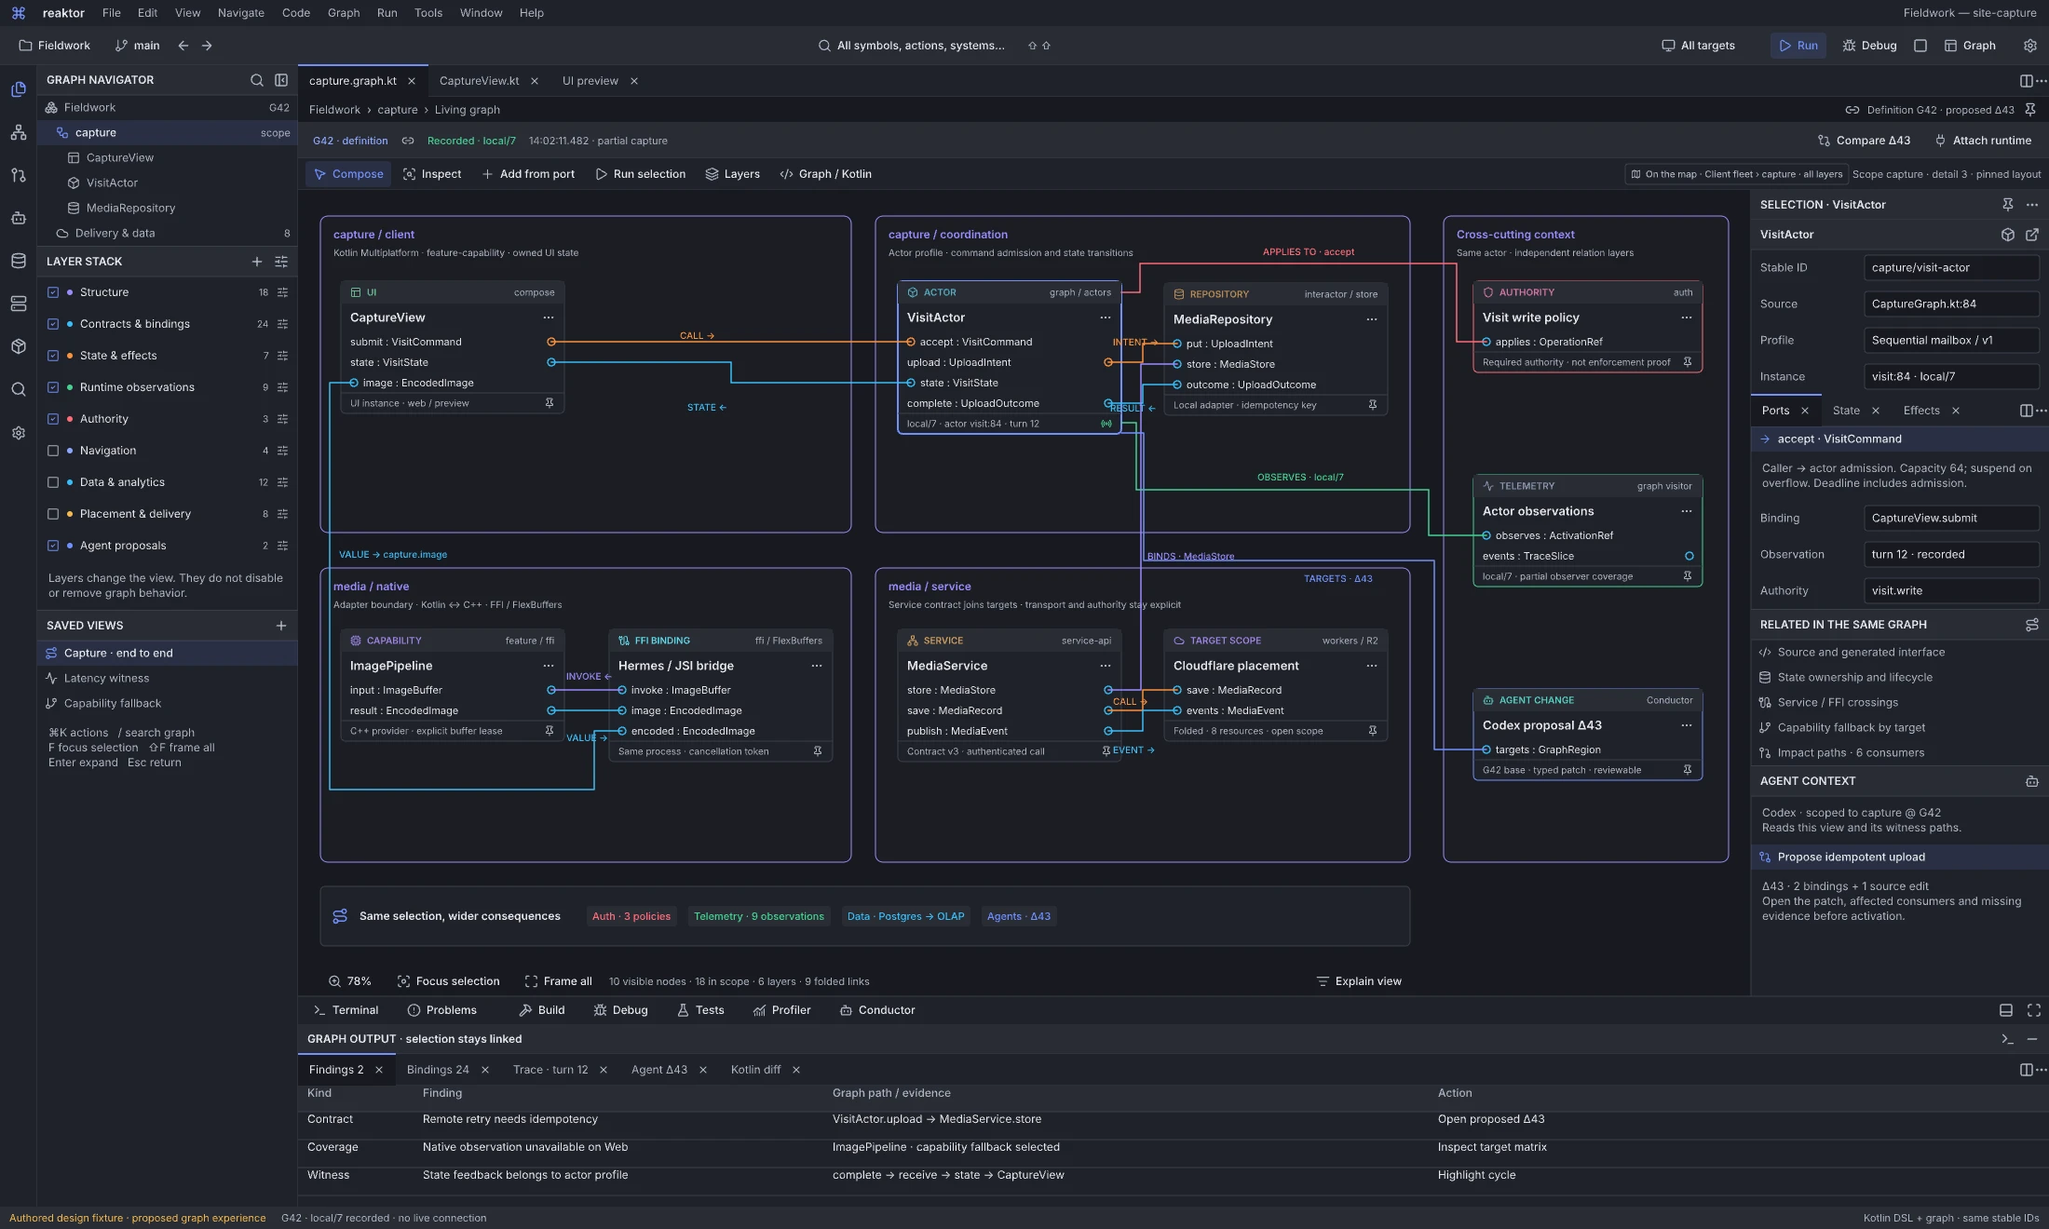Uncheck the Structure layer checkbox

tap(53, 292)
